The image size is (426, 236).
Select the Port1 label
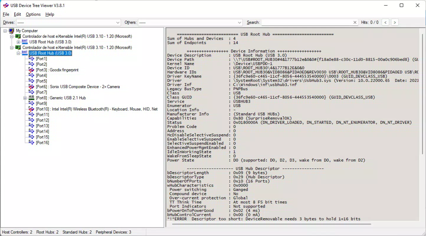coord(41,59)
